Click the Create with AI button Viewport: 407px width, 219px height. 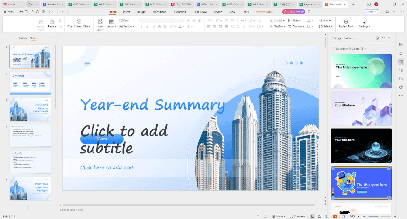(293, 12)
